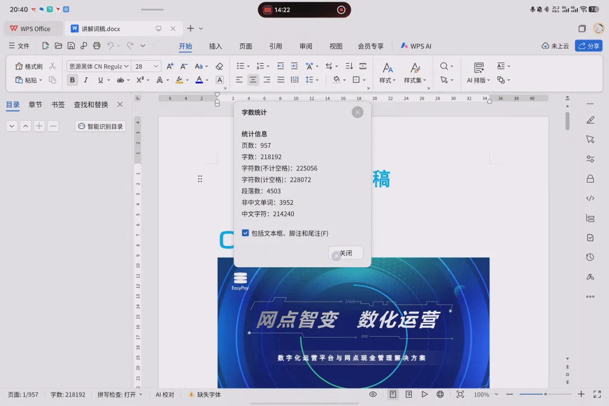The width and height of the screenshot is (609, 406).
Task: Open the font name dropdown 思源黑体 CN Regular
Action: click(x=99, y=67)
